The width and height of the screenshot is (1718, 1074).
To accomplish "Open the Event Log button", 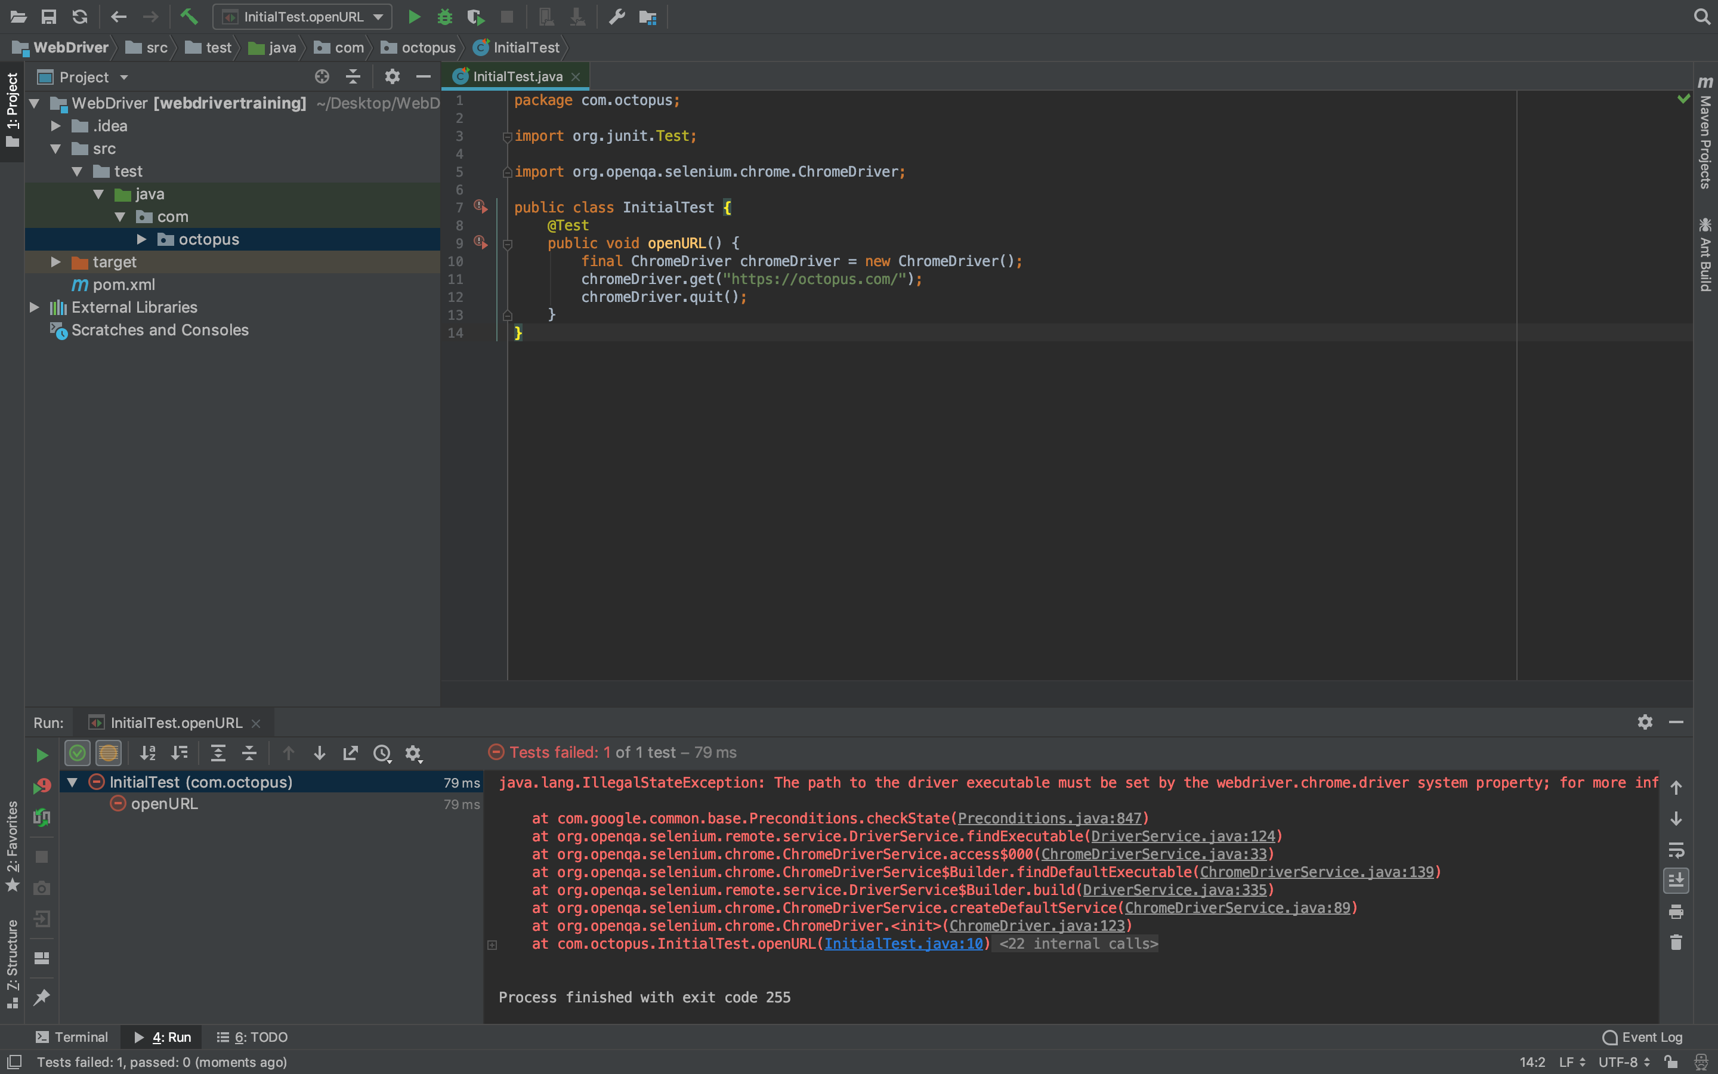I will pyautogui.click(x=1643, y=1037).
